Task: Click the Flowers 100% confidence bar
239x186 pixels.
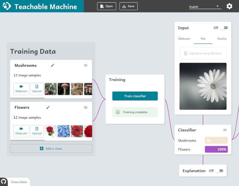Action: (216, 149)
